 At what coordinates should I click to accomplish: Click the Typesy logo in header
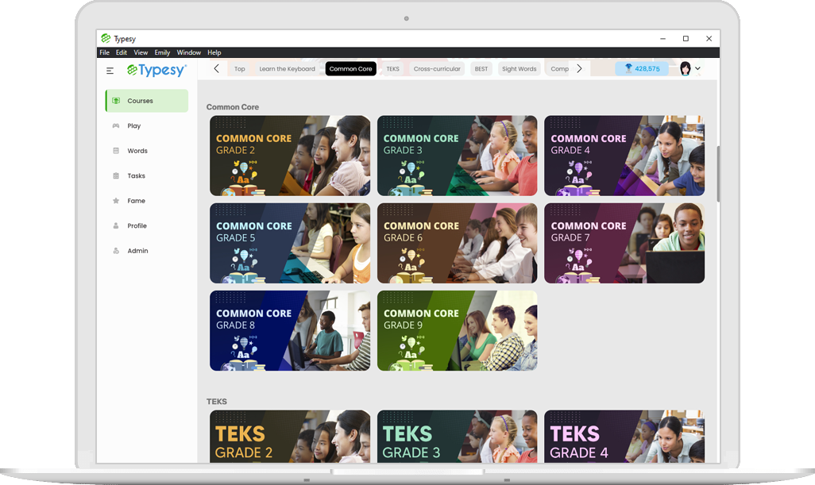(156, 70)
